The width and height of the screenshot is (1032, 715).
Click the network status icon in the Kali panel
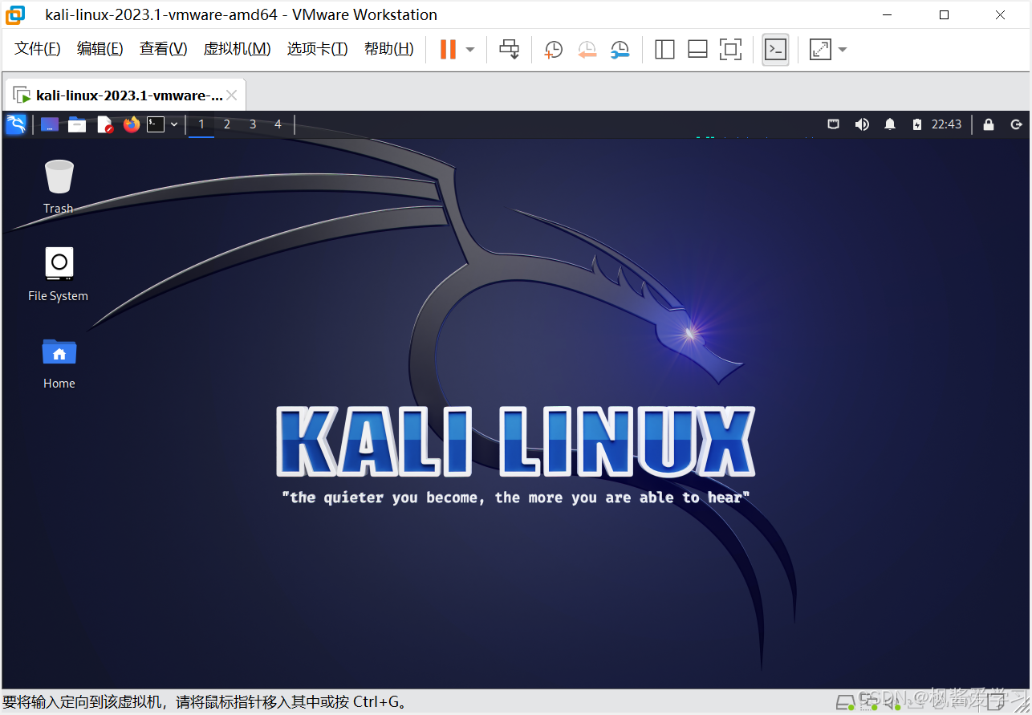tap(834, 124)
